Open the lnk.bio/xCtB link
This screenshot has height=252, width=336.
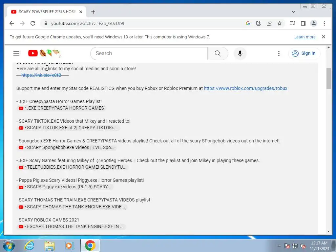pyautogui.click(x=41, y=75)
